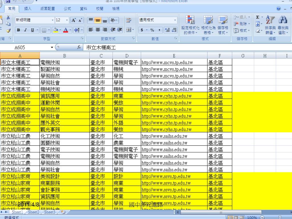Viewport: 292px width, 219px height.
Task: Toggle bold formatting
Action: tap(19, 30)
